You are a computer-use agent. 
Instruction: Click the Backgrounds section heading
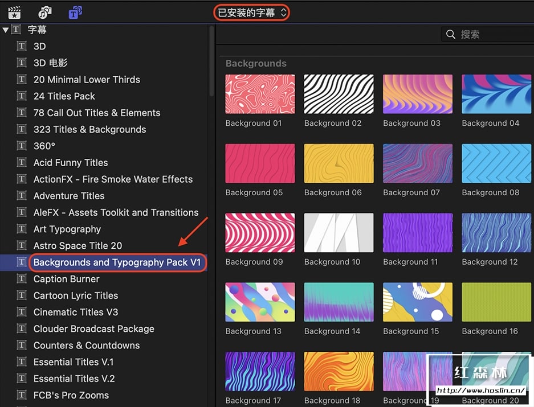tap(256, 64)
